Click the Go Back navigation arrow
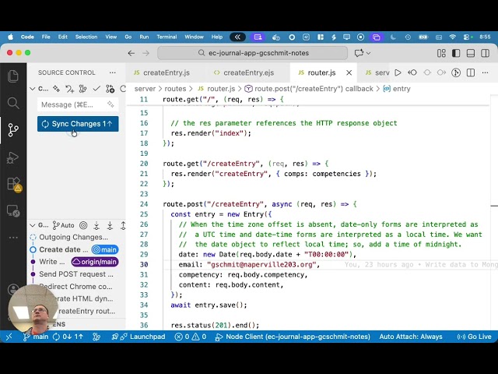 pos(132,53)
